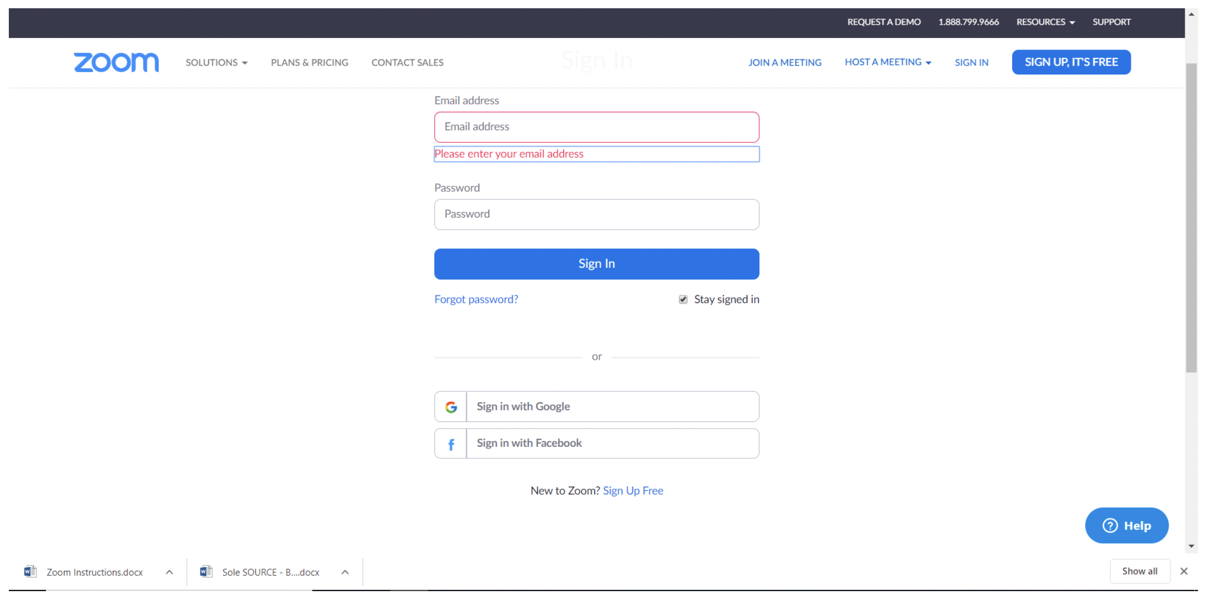Focus the Email address input field
The width and height of the screenshot is (1209, 606).
point(597,127)
